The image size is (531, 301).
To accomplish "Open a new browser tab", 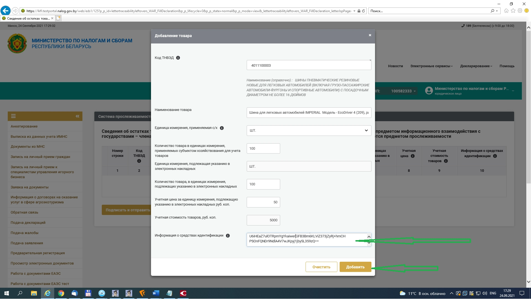I will coord(58,18).
